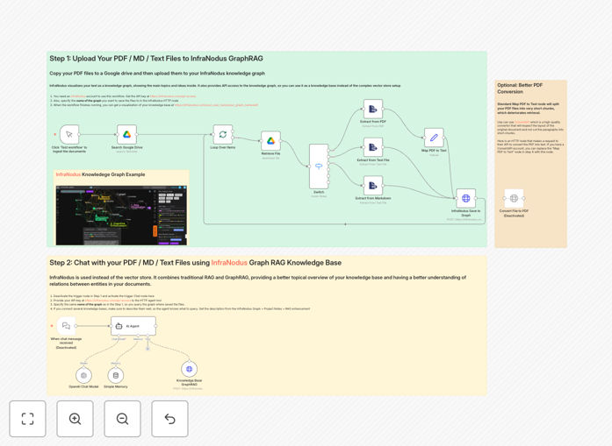
Task: Select the 'Optional: Better PDF Conversion' sticky note title
Action: pos(520,88)
